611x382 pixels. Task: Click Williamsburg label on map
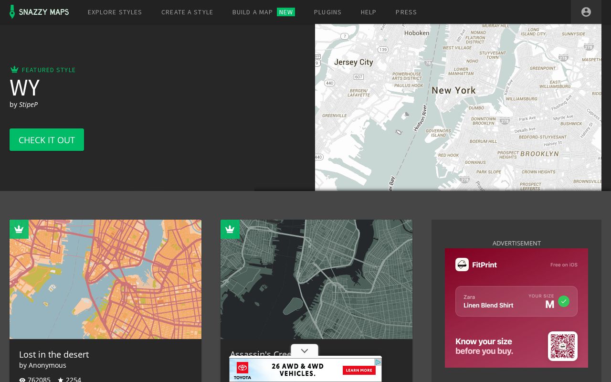click(x=521, y=99)
